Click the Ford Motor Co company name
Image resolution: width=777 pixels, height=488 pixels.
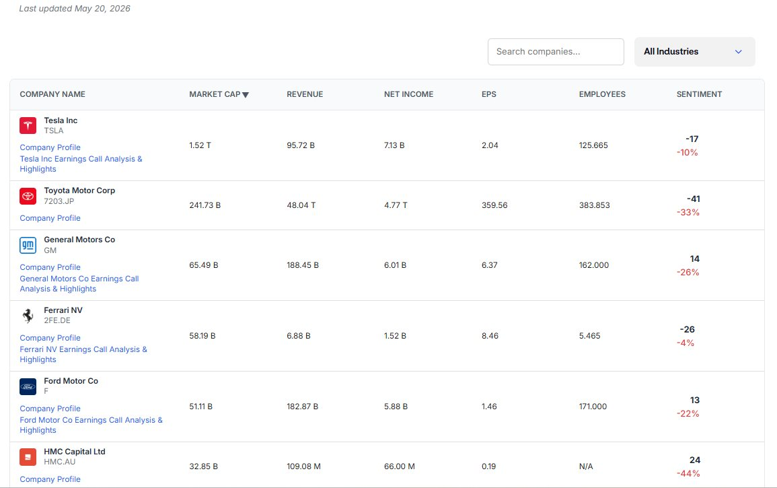point(71,381)
